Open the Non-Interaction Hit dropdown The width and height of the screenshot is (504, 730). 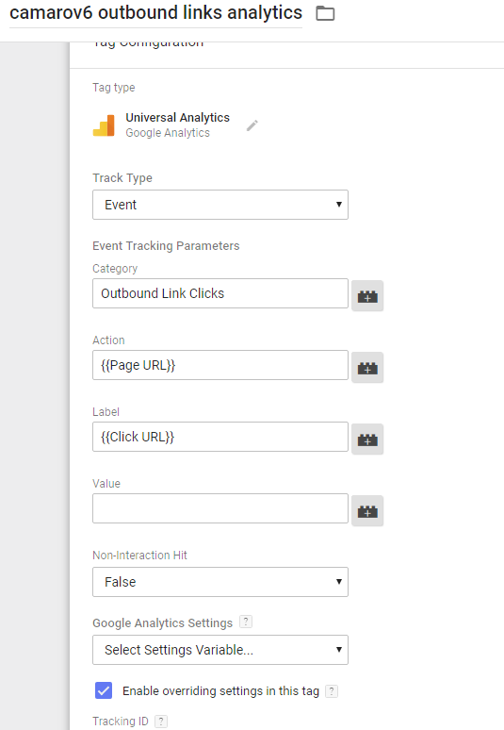tap(220, 582)
